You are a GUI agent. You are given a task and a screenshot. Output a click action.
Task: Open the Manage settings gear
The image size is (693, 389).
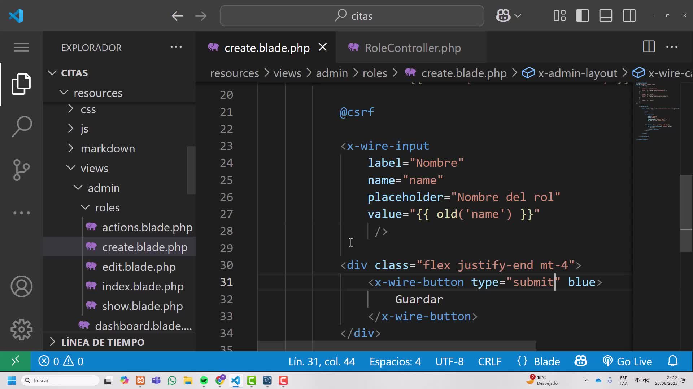[x=22, y=330]
